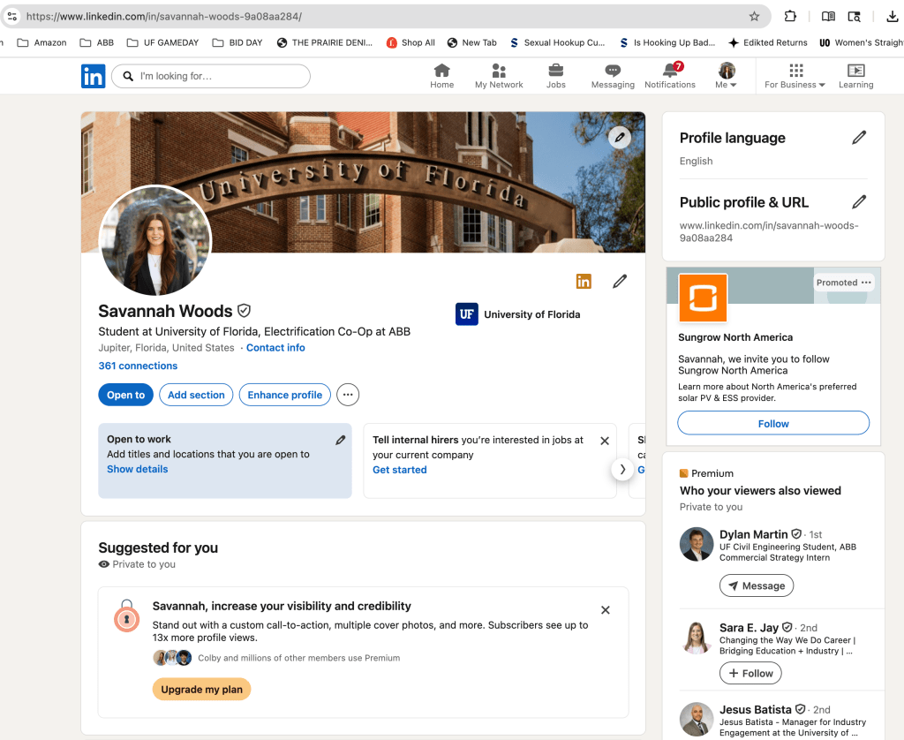The image size is (904, 740).
Task: Expand the For Business menu
Action: (x=795, y=77)
